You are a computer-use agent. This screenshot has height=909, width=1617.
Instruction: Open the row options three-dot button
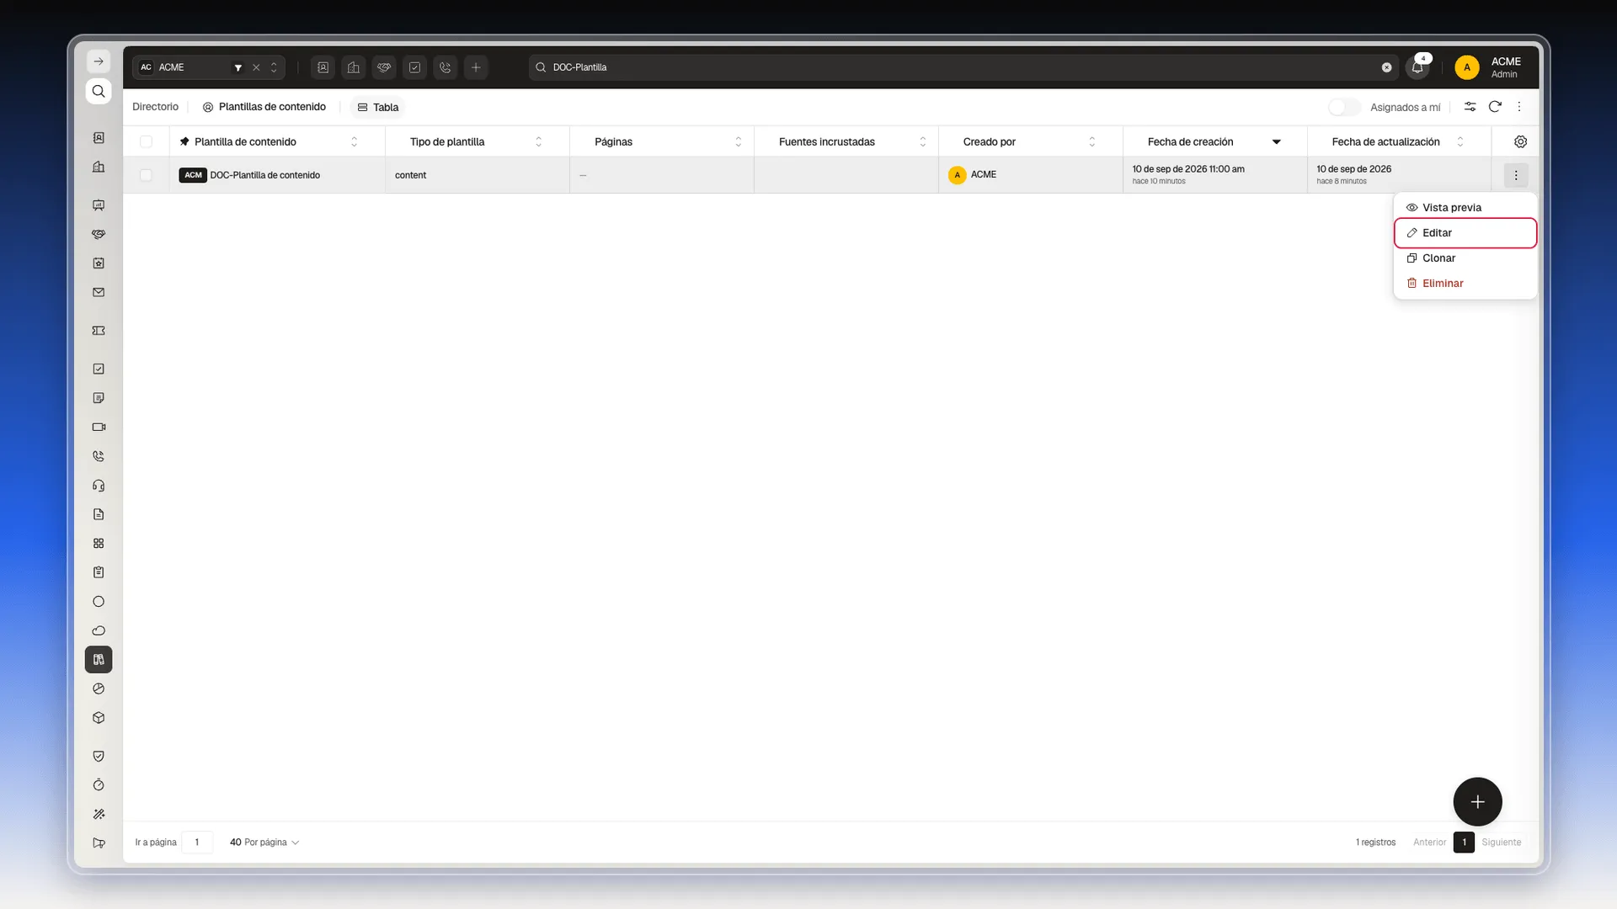click(x=1516, y=175)
